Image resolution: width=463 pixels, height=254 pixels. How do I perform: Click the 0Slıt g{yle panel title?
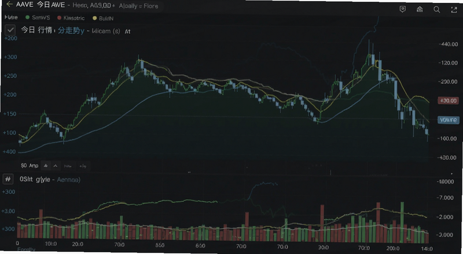(x=35, y=179)
